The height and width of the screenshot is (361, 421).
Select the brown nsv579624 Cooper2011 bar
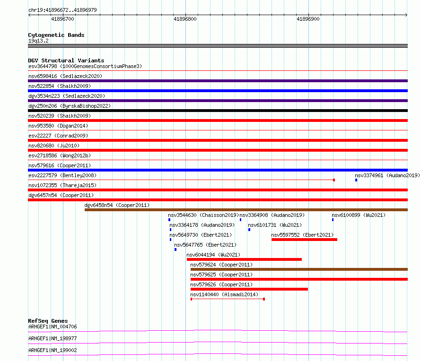pos(298,269)
